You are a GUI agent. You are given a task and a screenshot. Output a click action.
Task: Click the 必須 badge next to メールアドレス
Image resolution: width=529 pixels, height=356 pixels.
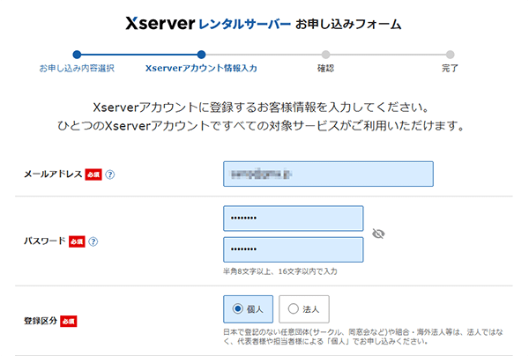tap(93, 174)
